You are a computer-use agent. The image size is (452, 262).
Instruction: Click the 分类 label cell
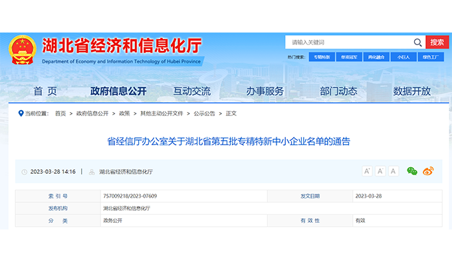[58, 221]
